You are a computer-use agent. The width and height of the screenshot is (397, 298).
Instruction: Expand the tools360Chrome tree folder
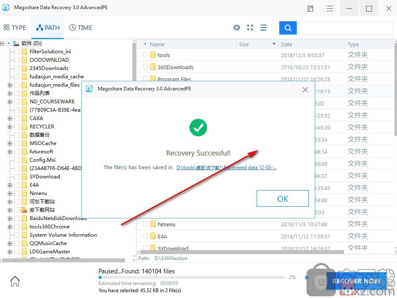point(10,227)
